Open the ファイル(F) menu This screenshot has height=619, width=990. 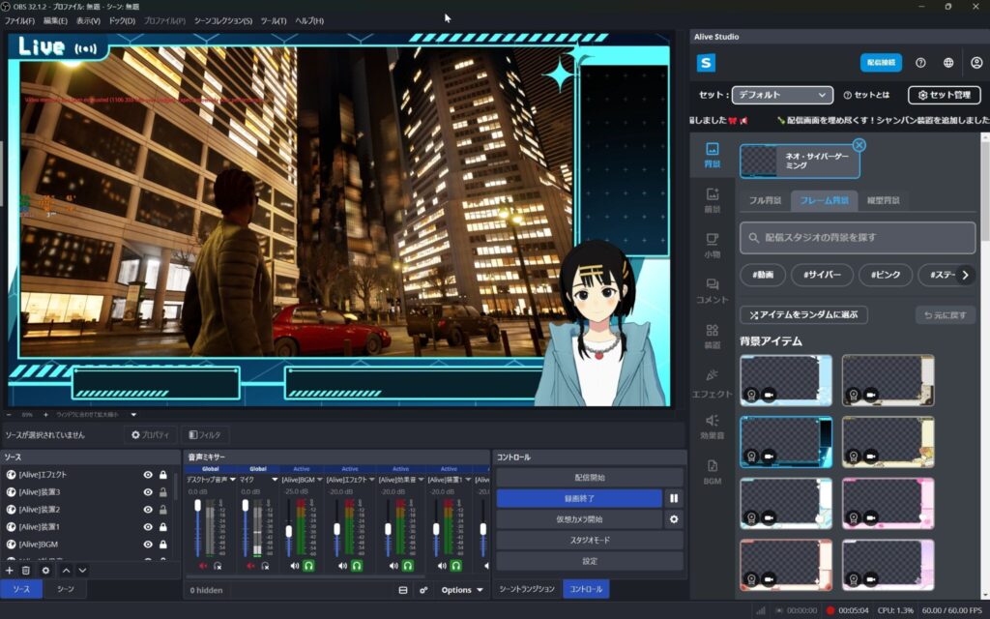[19, 21]
